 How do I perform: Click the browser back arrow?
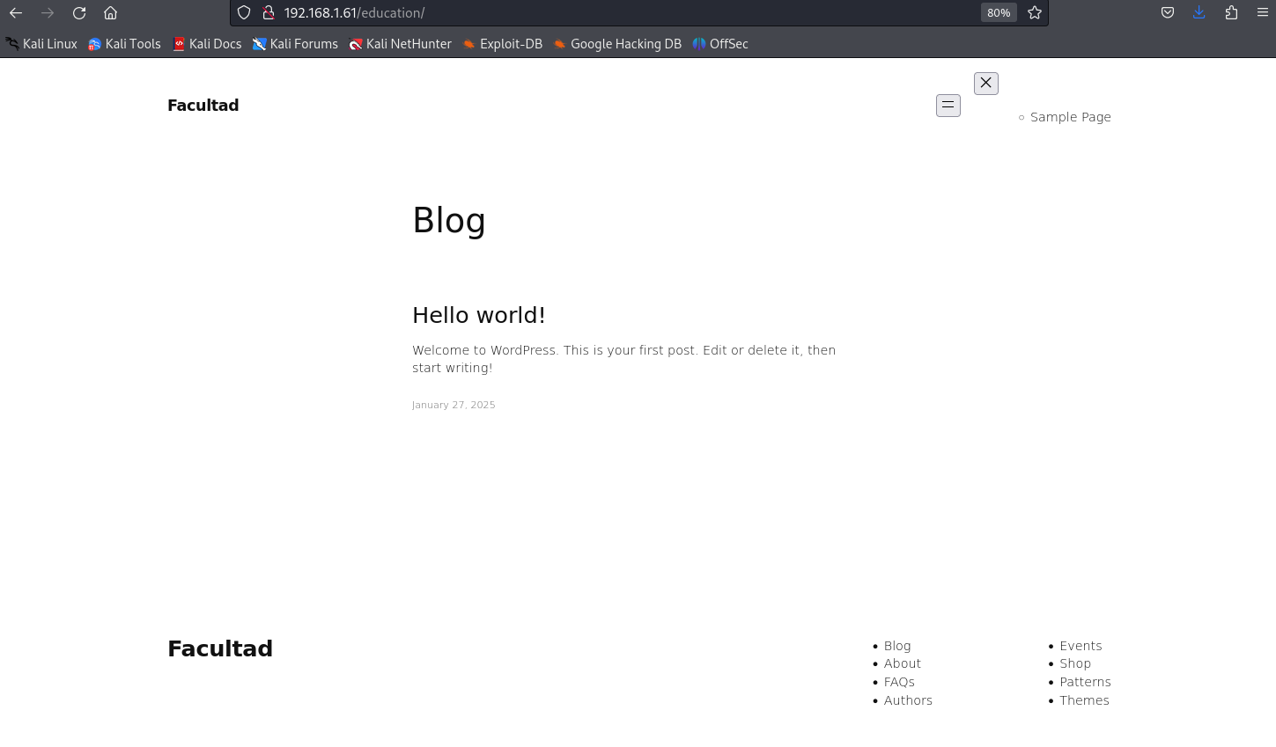(16, 13)
